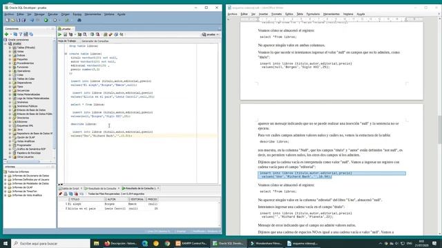Switch to the Salida de Script tab
Image resolution: width=442 pixels, height=248 pixels.
tap(70, 188)
